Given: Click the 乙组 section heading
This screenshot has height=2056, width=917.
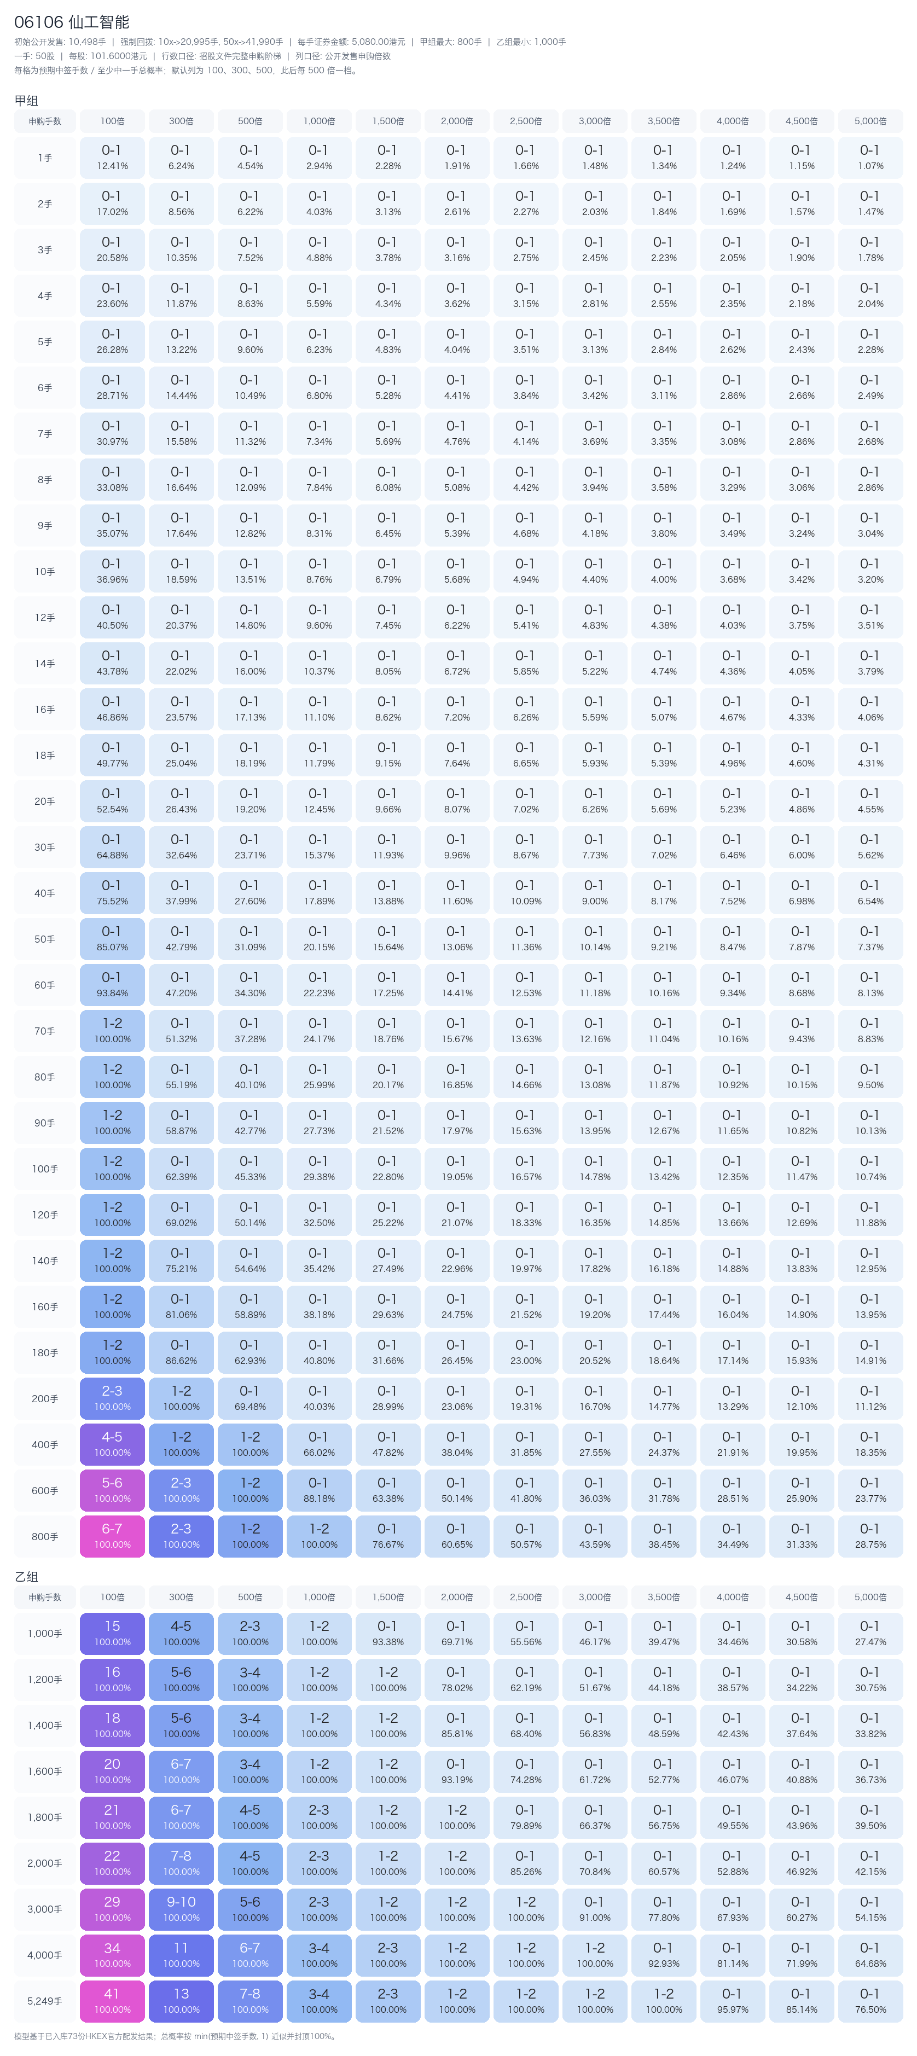Looking at the screenshot, I should coord(26,1576).
